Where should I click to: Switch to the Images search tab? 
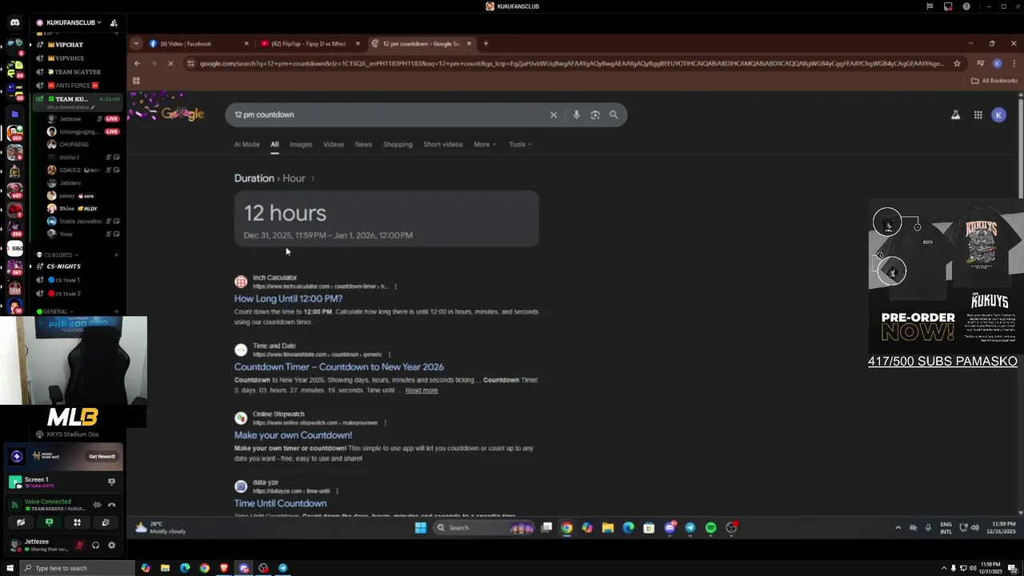301,145
